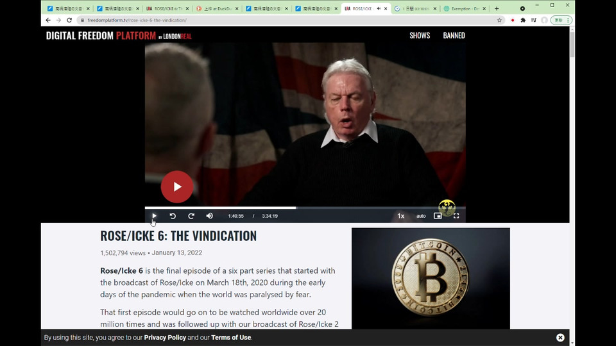This screenshot has height=346, width=616.
Task: Close the active ROSE/ICKE tab
Action: point(386,8)
